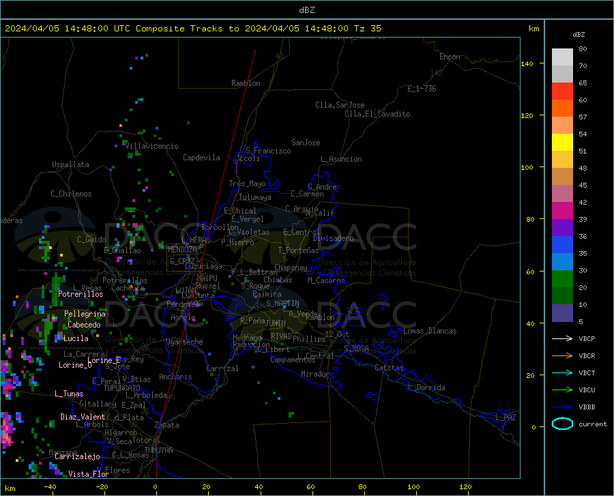Click the orange VBCR arrow legend icon
The width and height of the screenshot is (614, 496).
(x=562, y=355)
